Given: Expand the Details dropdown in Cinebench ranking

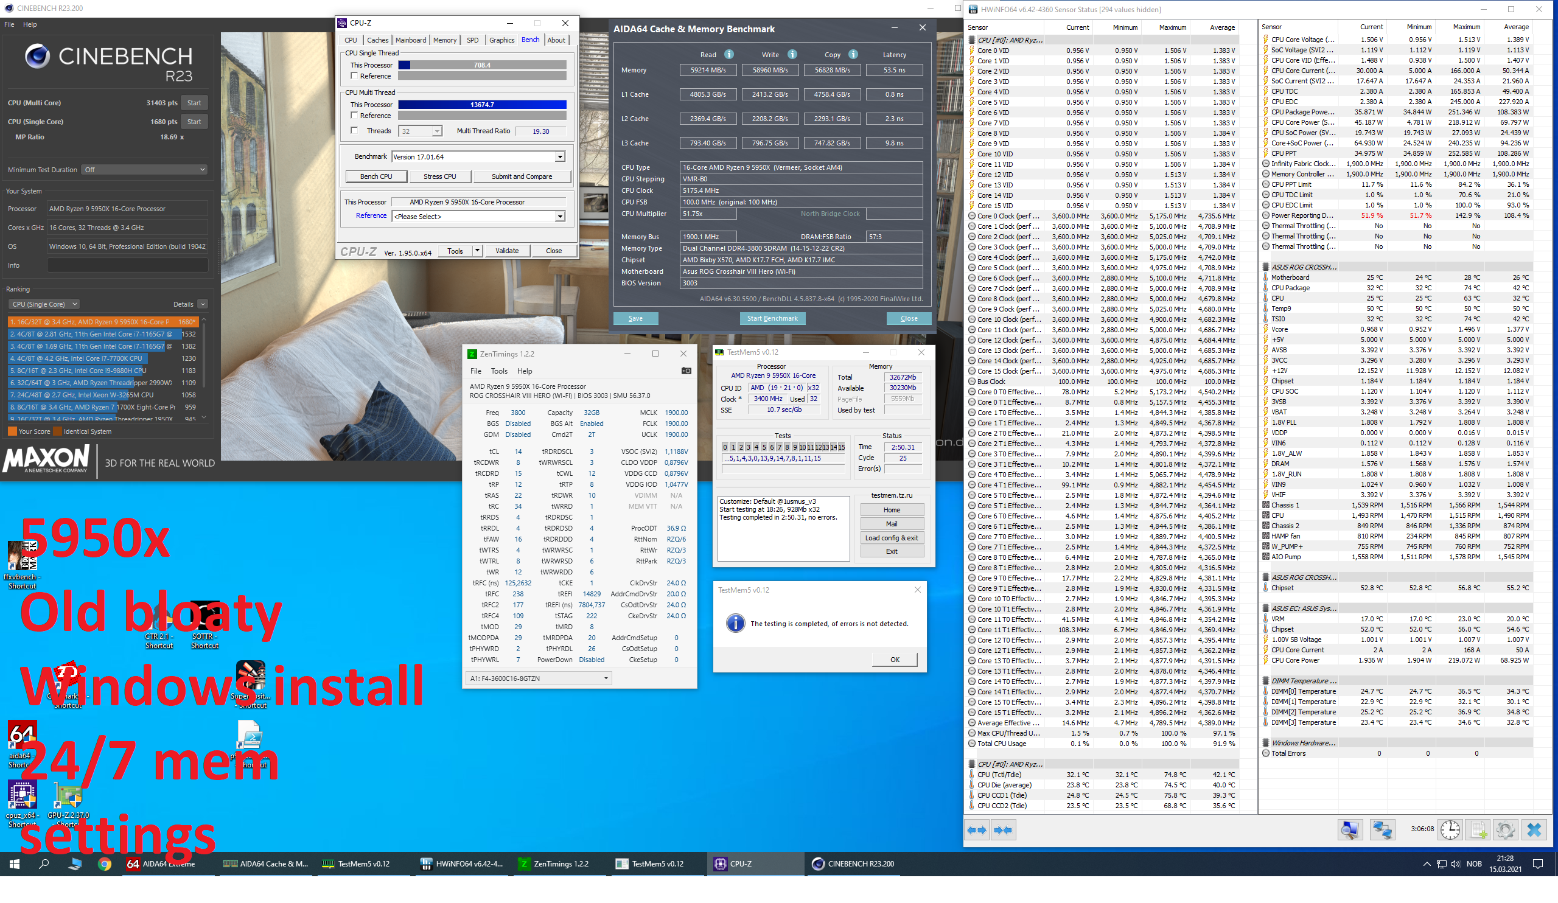Looking at the screenshot, I should click(x=202, y=304).
